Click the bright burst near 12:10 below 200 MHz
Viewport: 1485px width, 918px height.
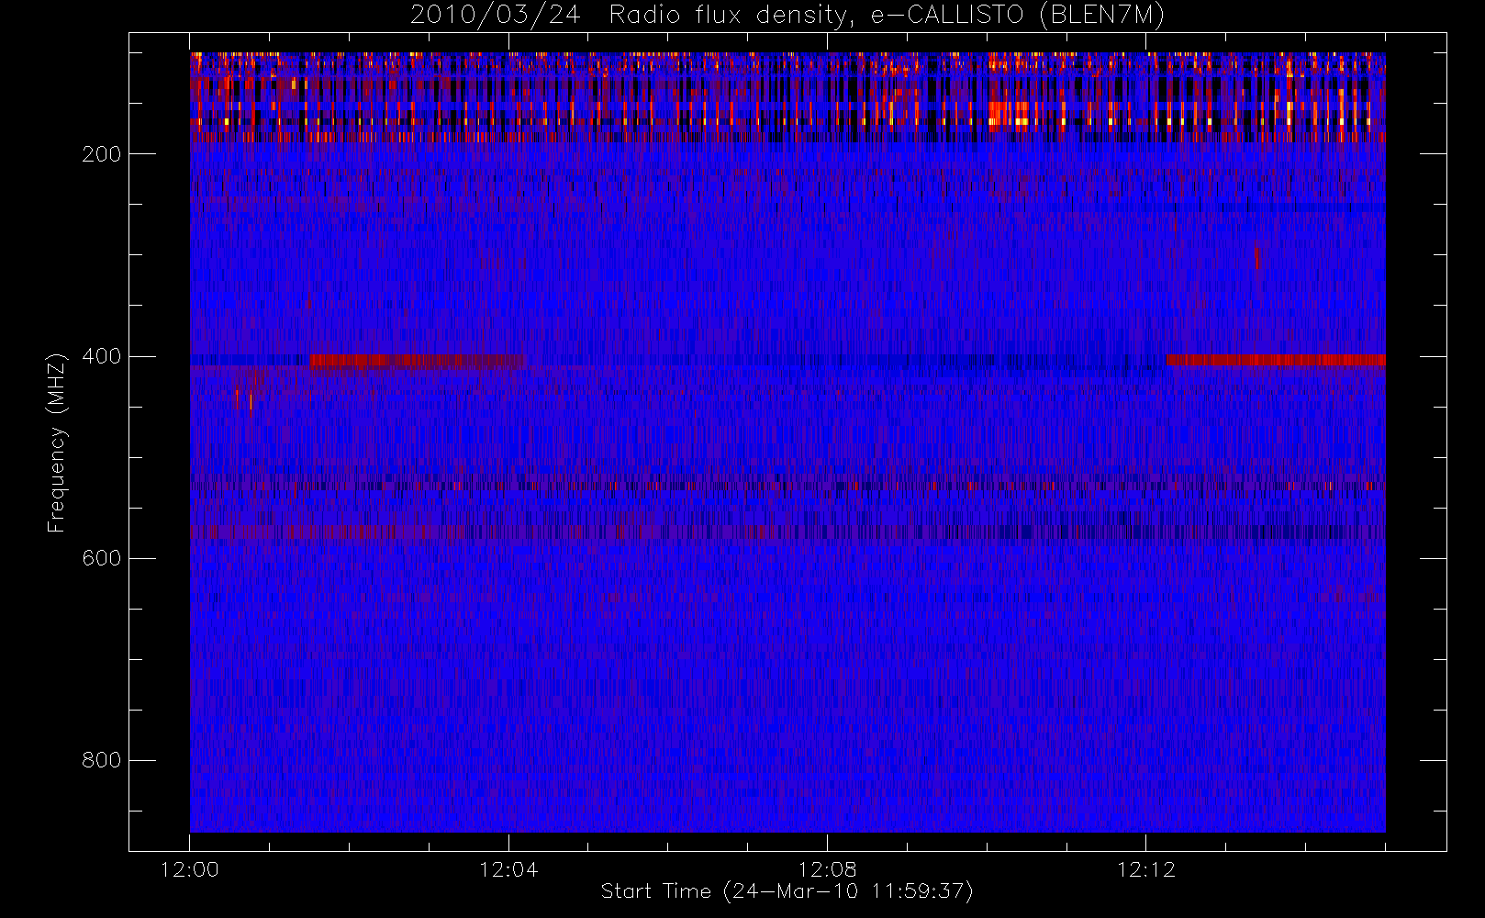coord(1010,115)
